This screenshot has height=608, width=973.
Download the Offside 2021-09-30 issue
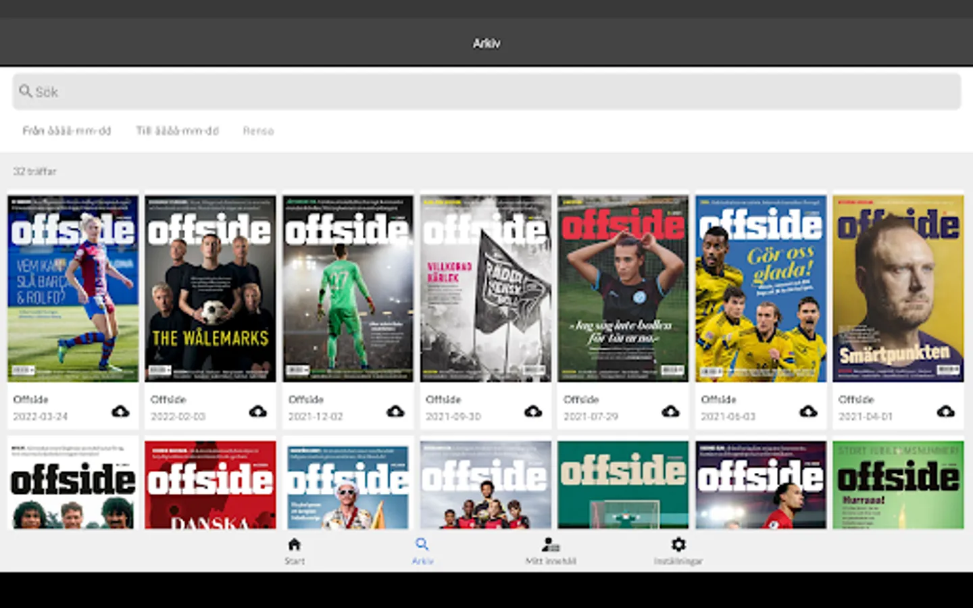point(533,411)
